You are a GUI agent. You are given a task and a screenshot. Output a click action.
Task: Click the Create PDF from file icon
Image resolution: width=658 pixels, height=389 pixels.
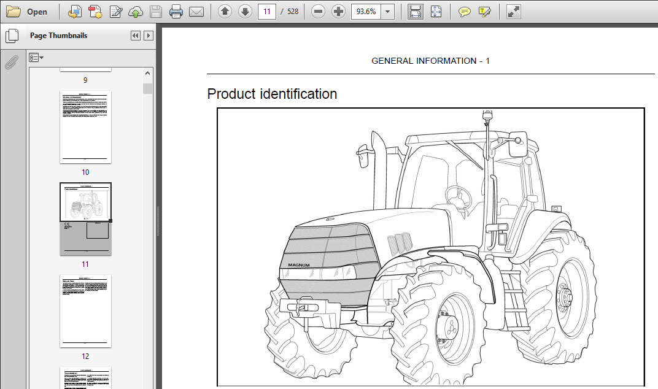pyautogui.click(x=75, y=12)
